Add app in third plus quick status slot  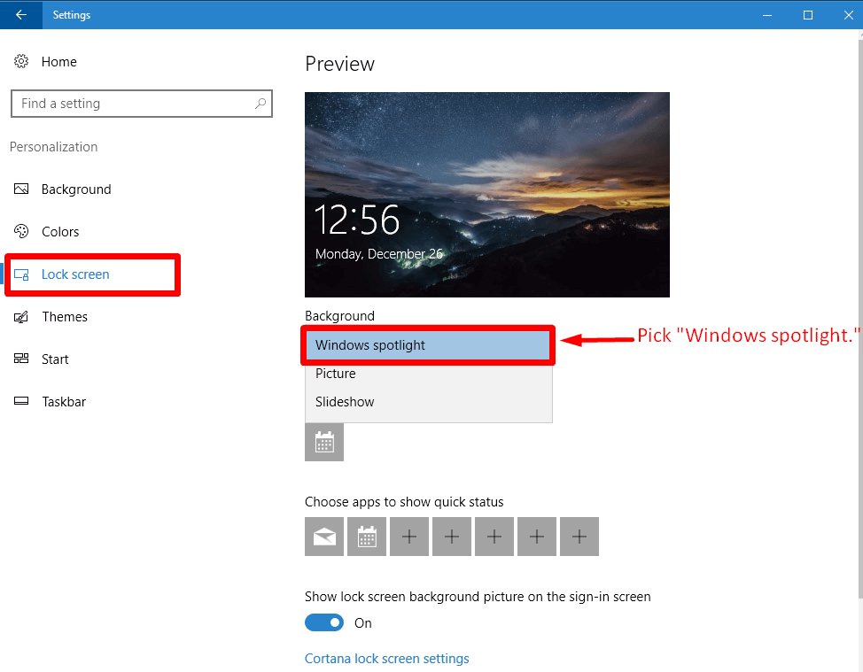(494, 537)
